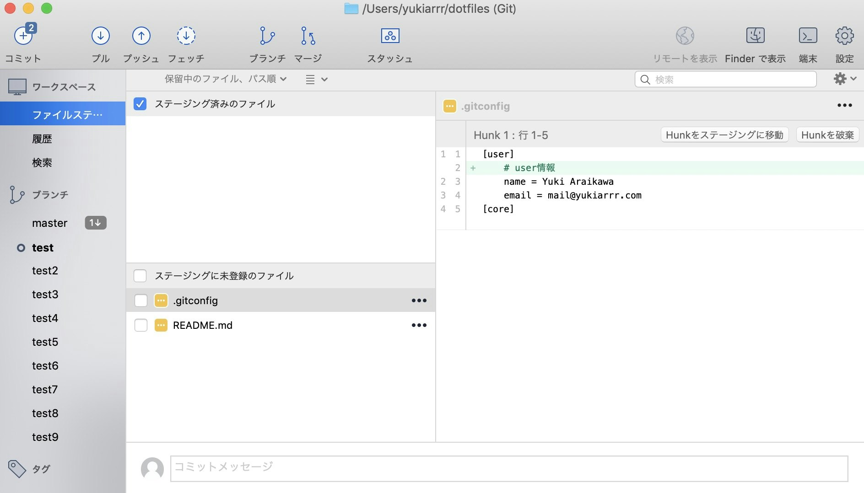The width and height of the screenshot is (864, 493).
Task: Click the Workspace (ワークスペース) monitor icon
Action: tap(17, 87)
